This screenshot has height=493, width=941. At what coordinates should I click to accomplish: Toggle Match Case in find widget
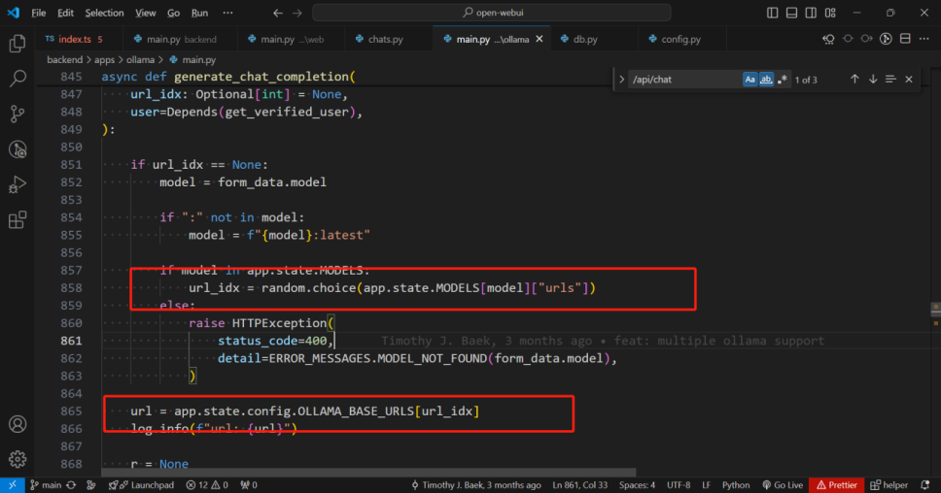pos(749,79)
